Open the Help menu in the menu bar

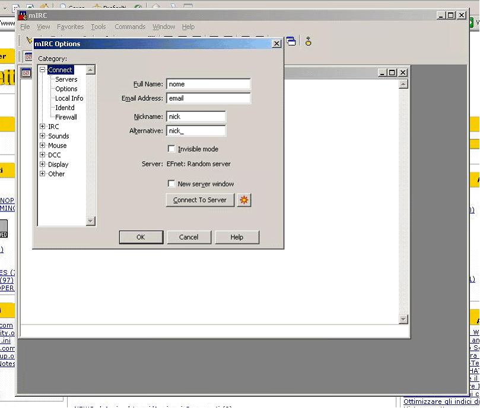pos(188,27)
